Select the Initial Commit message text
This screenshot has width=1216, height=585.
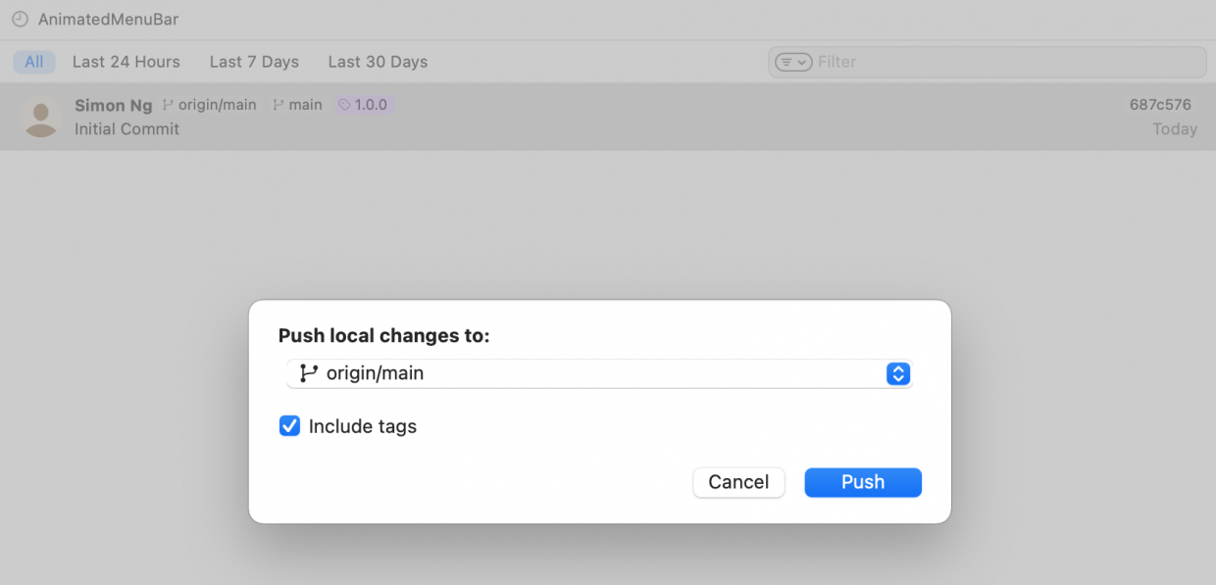tap(127, 129)
